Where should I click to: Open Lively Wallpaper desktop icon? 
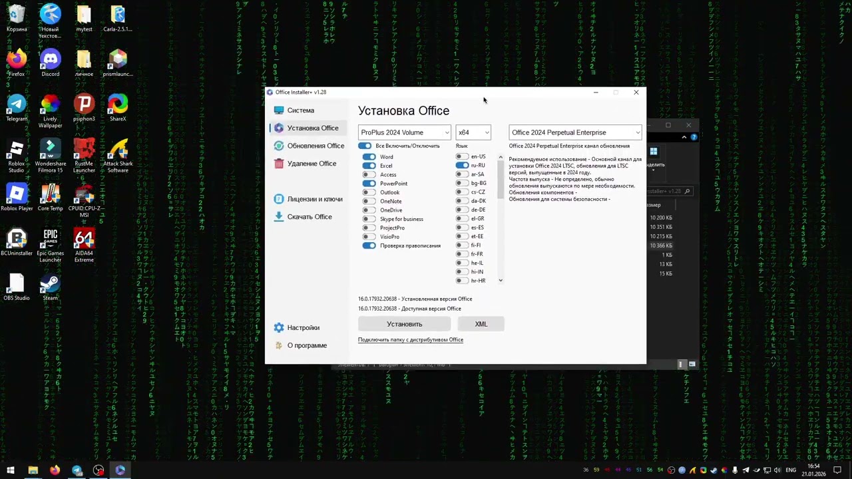(51, 111)
